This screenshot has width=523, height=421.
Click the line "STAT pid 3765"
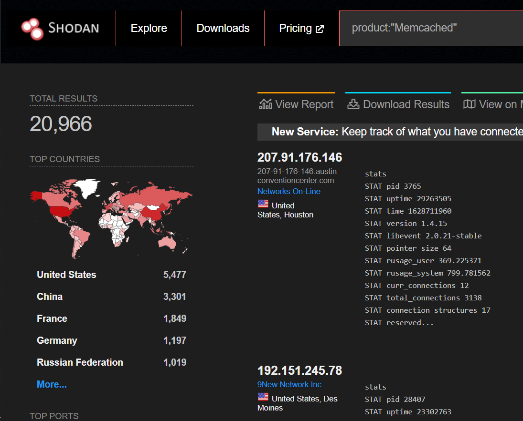click(393, 186)
